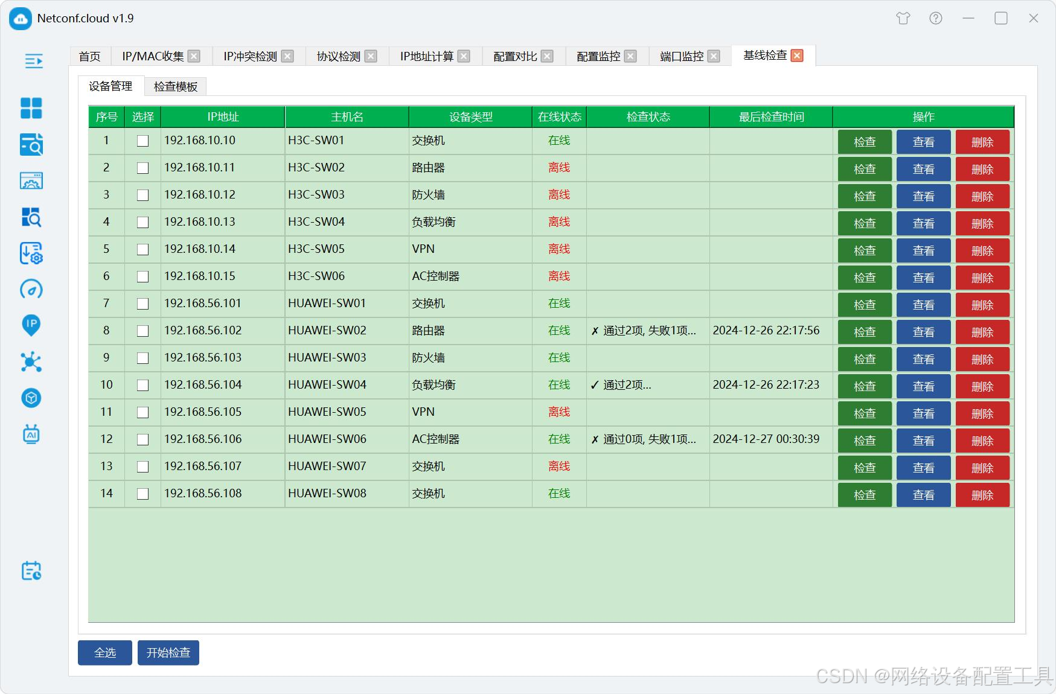
Task: Open the browser window with gear sidebar icon
Action: click(x=31, y=180)
